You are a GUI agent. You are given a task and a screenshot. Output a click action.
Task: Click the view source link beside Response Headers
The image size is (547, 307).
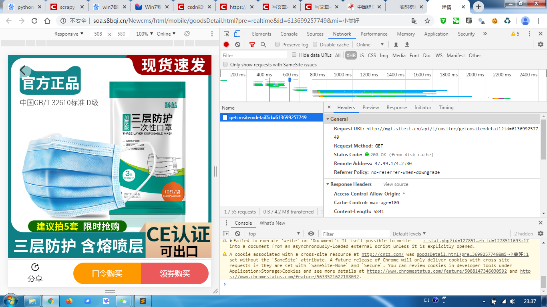coord(396,184)
